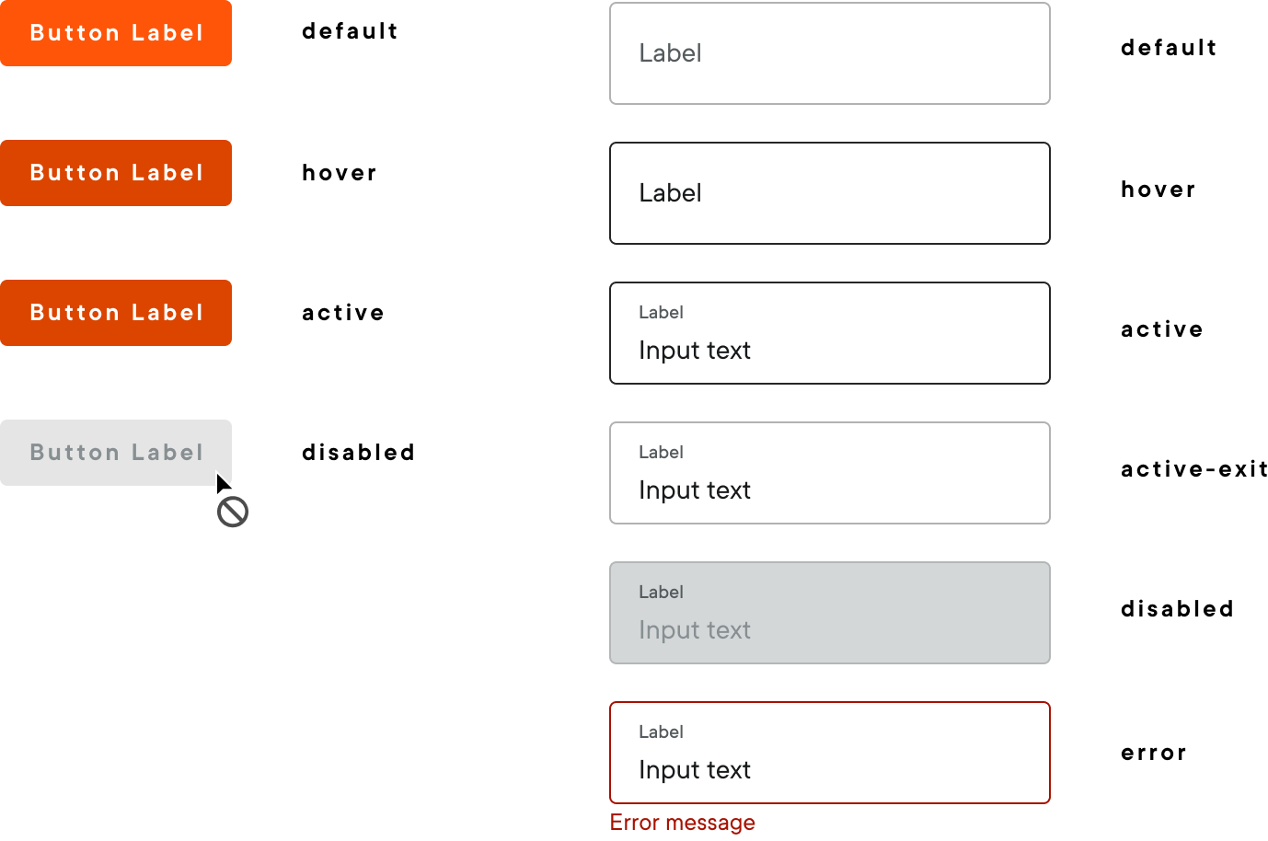
Task: Focus the red-bordered error input field
Action: [x=829, y=753]
